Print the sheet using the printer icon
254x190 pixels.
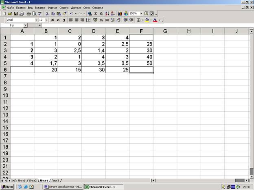28,14
